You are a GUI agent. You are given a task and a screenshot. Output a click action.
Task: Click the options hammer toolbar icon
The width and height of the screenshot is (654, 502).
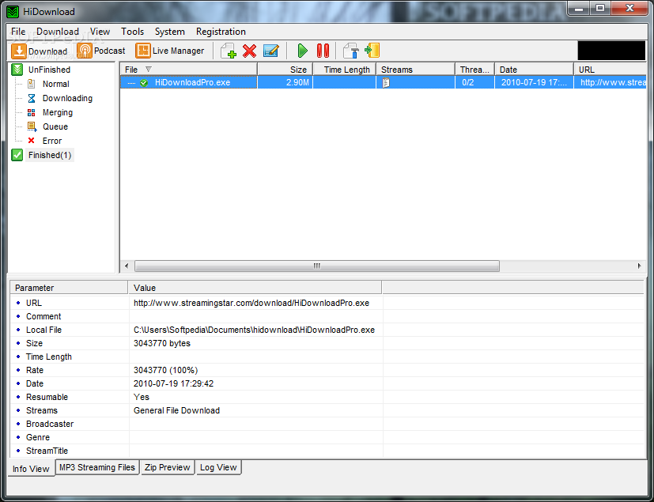click(x=351, y=51)
